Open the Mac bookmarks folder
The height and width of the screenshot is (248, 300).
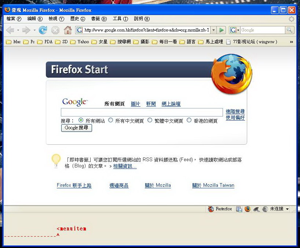(13, 42)
